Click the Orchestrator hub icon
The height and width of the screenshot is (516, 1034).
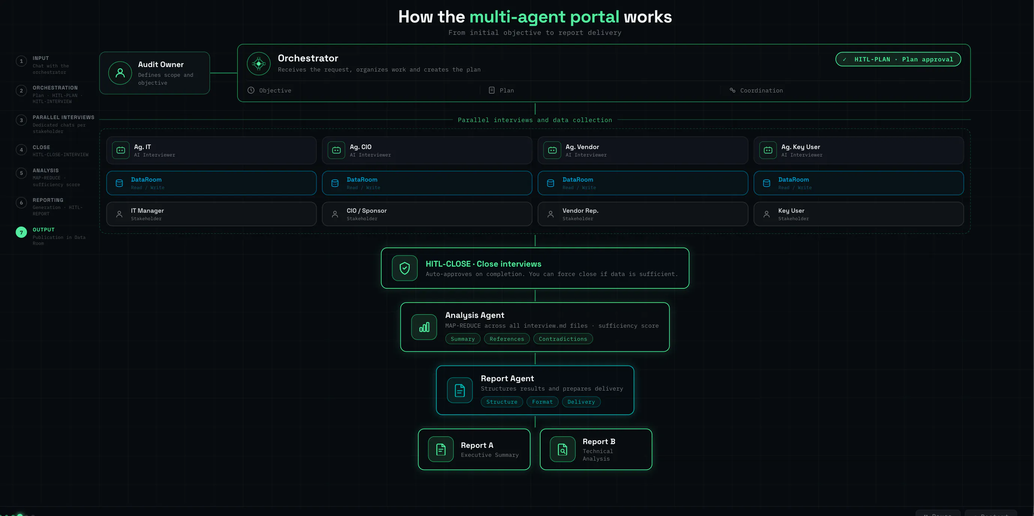pyautogui.click(x=258, y=63)
